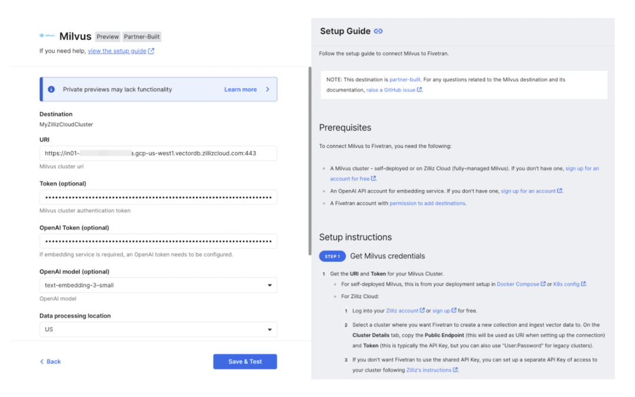The image size is (635, 397).
Task: Click the URI input field
Action: 158,154
